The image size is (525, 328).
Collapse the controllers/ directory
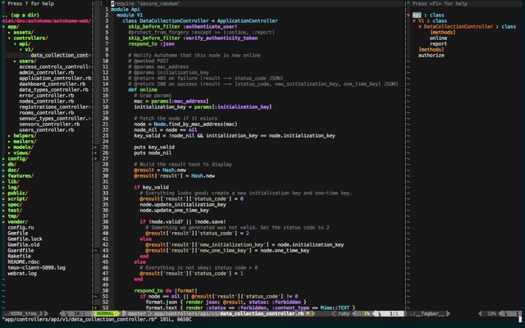pyautogui.click(x=9, y=39)
